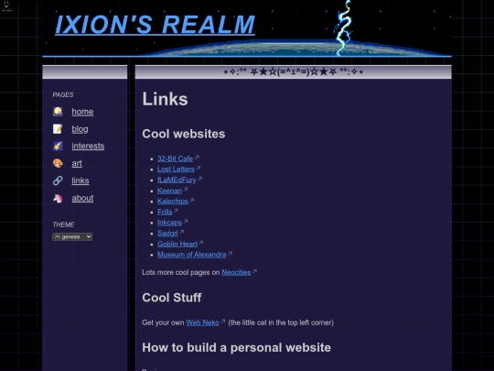Open the Sadgrl link
The width and height of the screenshot is (494, 371).
167,234
